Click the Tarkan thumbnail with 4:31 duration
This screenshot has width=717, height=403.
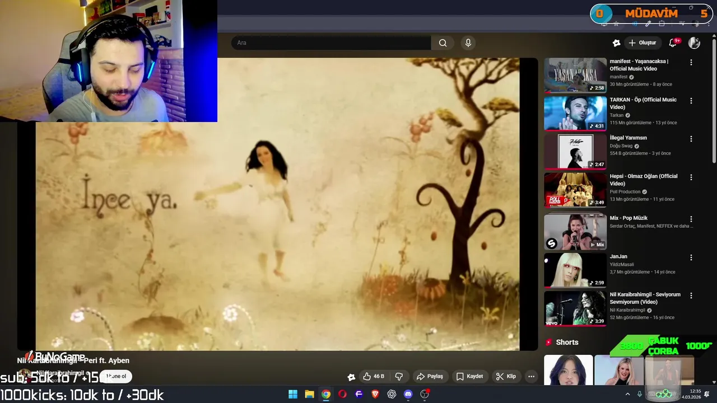pyautogui.click(x=575, y=113)
